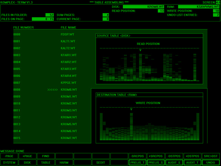This screenshot has width=221, height=166.
Task: Click the source table waveform display
Action: 150,67
